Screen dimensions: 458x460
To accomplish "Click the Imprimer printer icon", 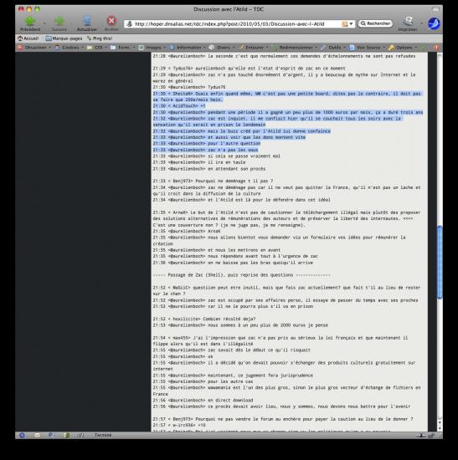I will pos(408,23).
